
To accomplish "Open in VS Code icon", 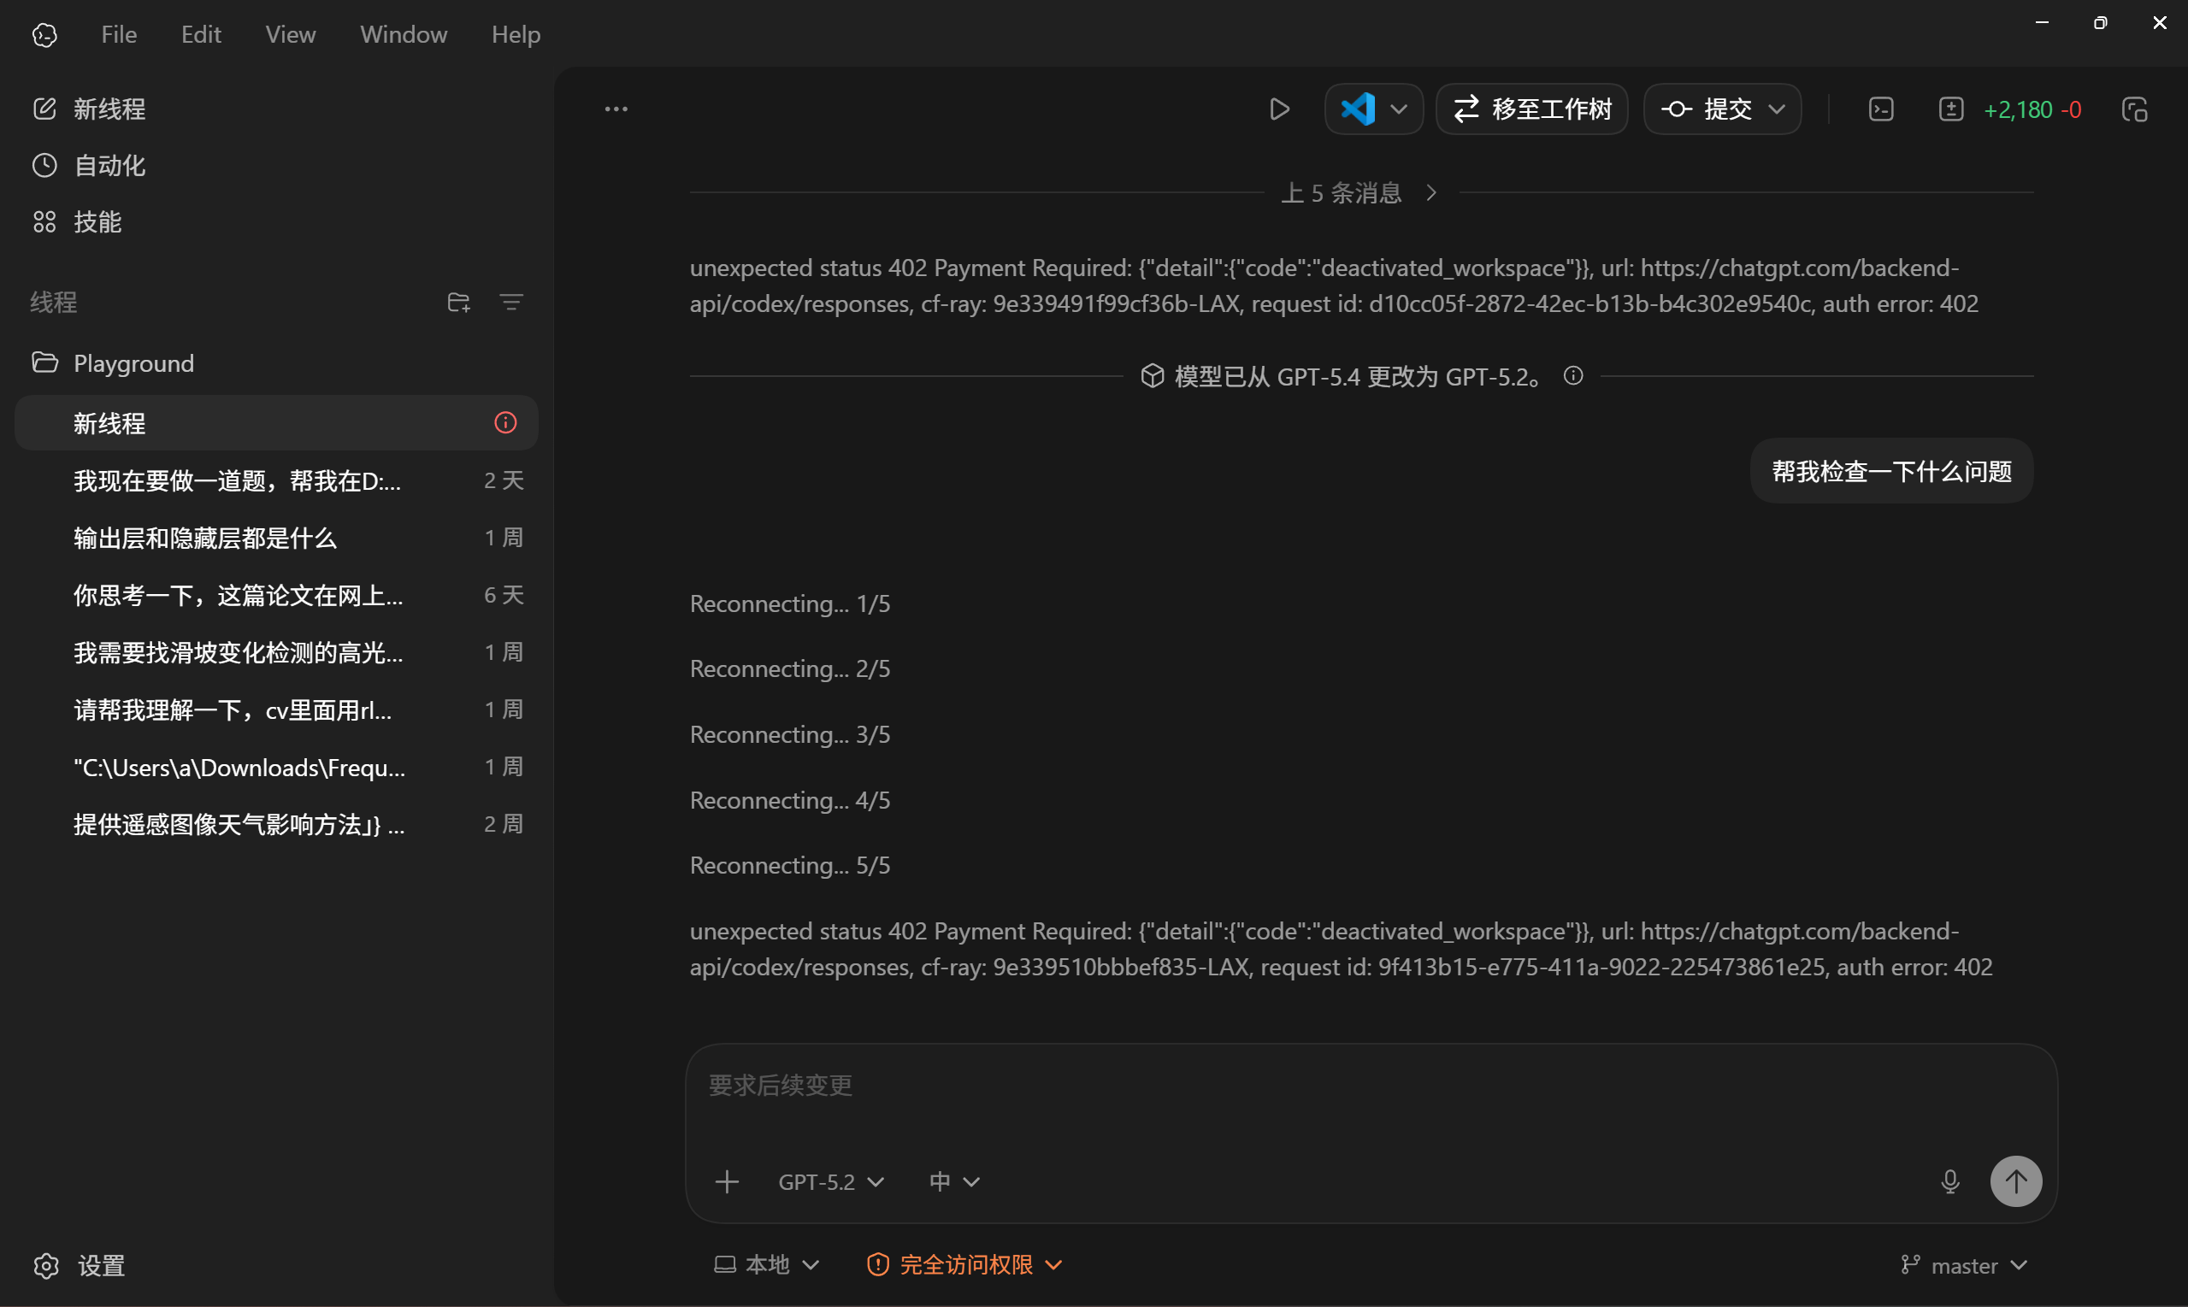I will (1358, 109).
